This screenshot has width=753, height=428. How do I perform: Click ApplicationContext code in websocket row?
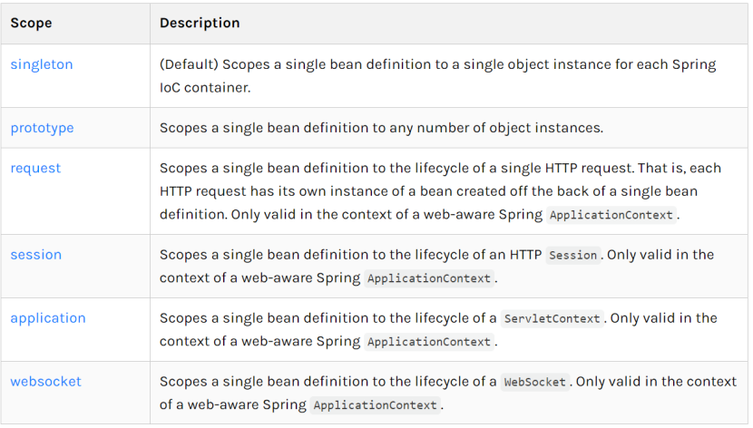point(375,405)
